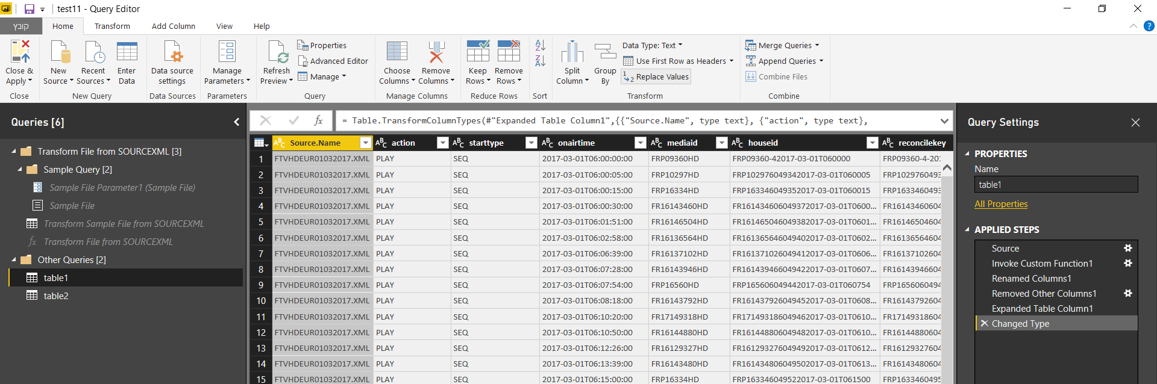Open the Append Queries dropdown
This screenshot has width=1157, height=384.
coord(784,61)
